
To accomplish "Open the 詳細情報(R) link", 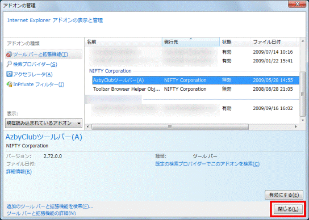I will pyautogui.click(x=19, y=172).
